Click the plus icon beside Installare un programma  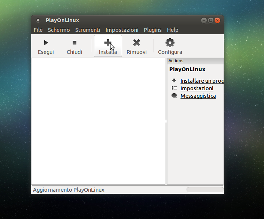(174, 80)
